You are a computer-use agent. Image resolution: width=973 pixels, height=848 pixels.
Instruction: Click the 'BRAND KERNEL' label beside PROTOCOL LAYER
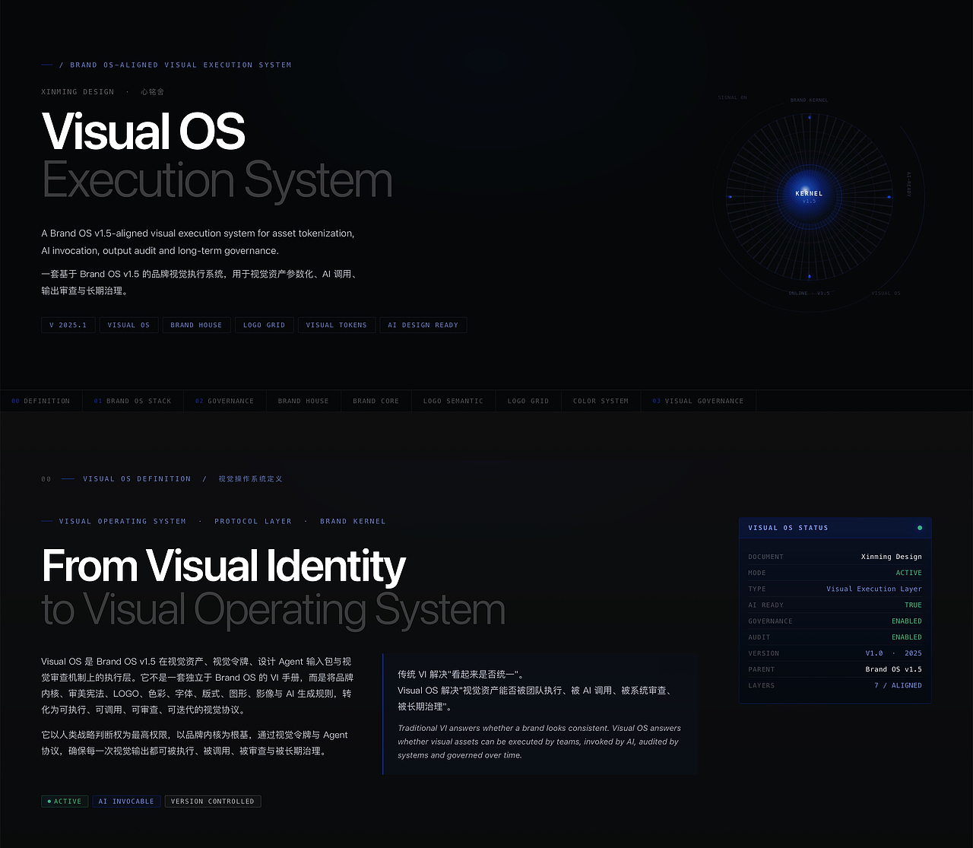click(353, 522)
